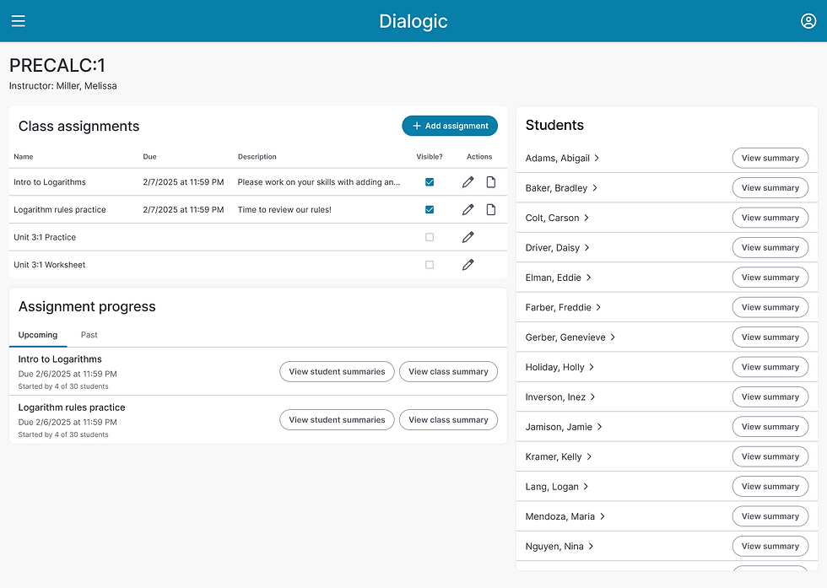827x588 pixels.
Task: Click View summary for Mendoza, Maria
Action: pyautogui.click(x=770, y=515)
